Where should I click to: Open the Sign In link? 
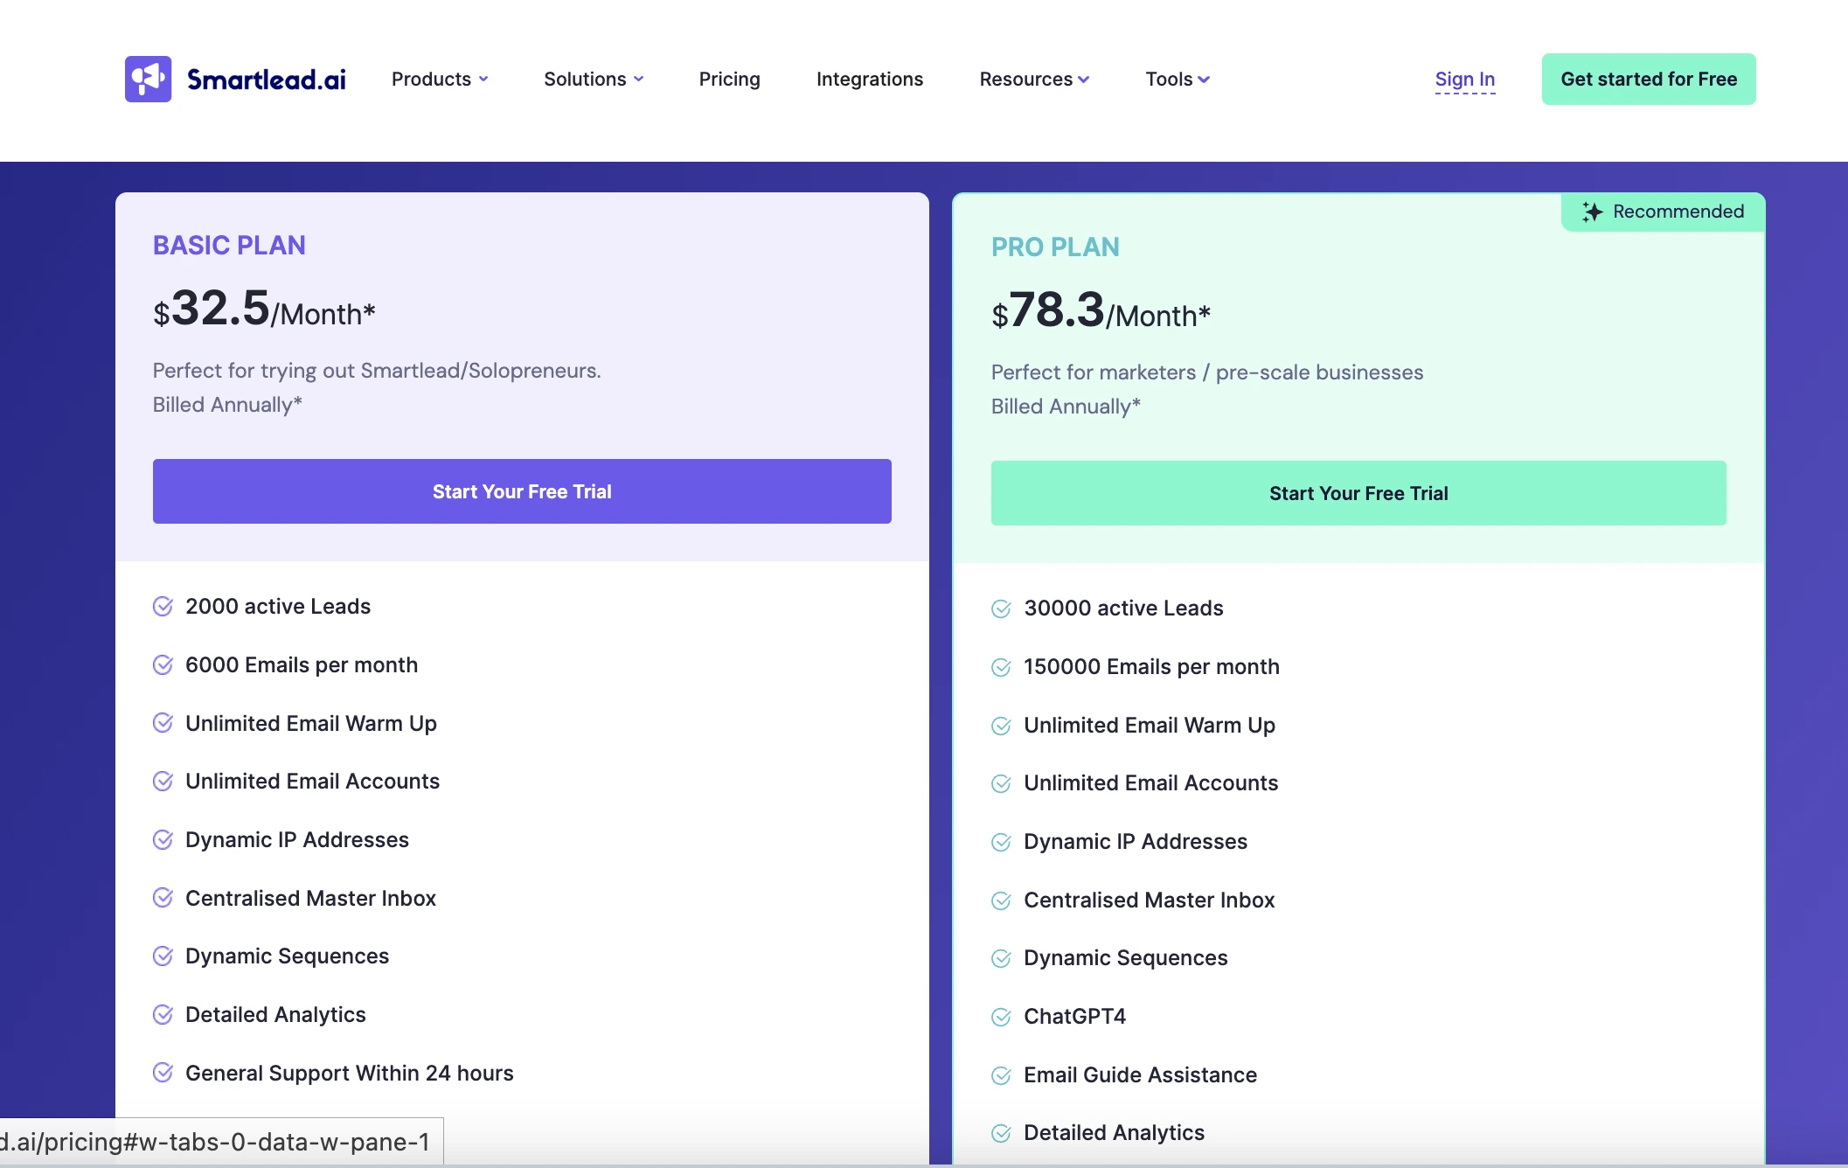coord(1464,79)
